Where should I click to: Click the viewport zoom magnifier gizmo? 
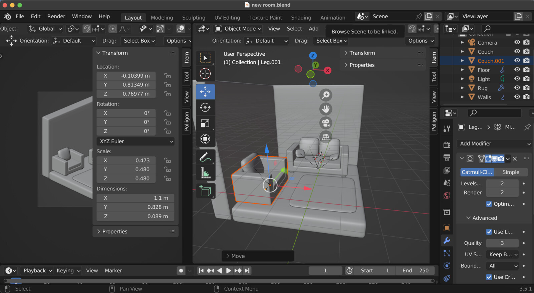pos(326,95)
